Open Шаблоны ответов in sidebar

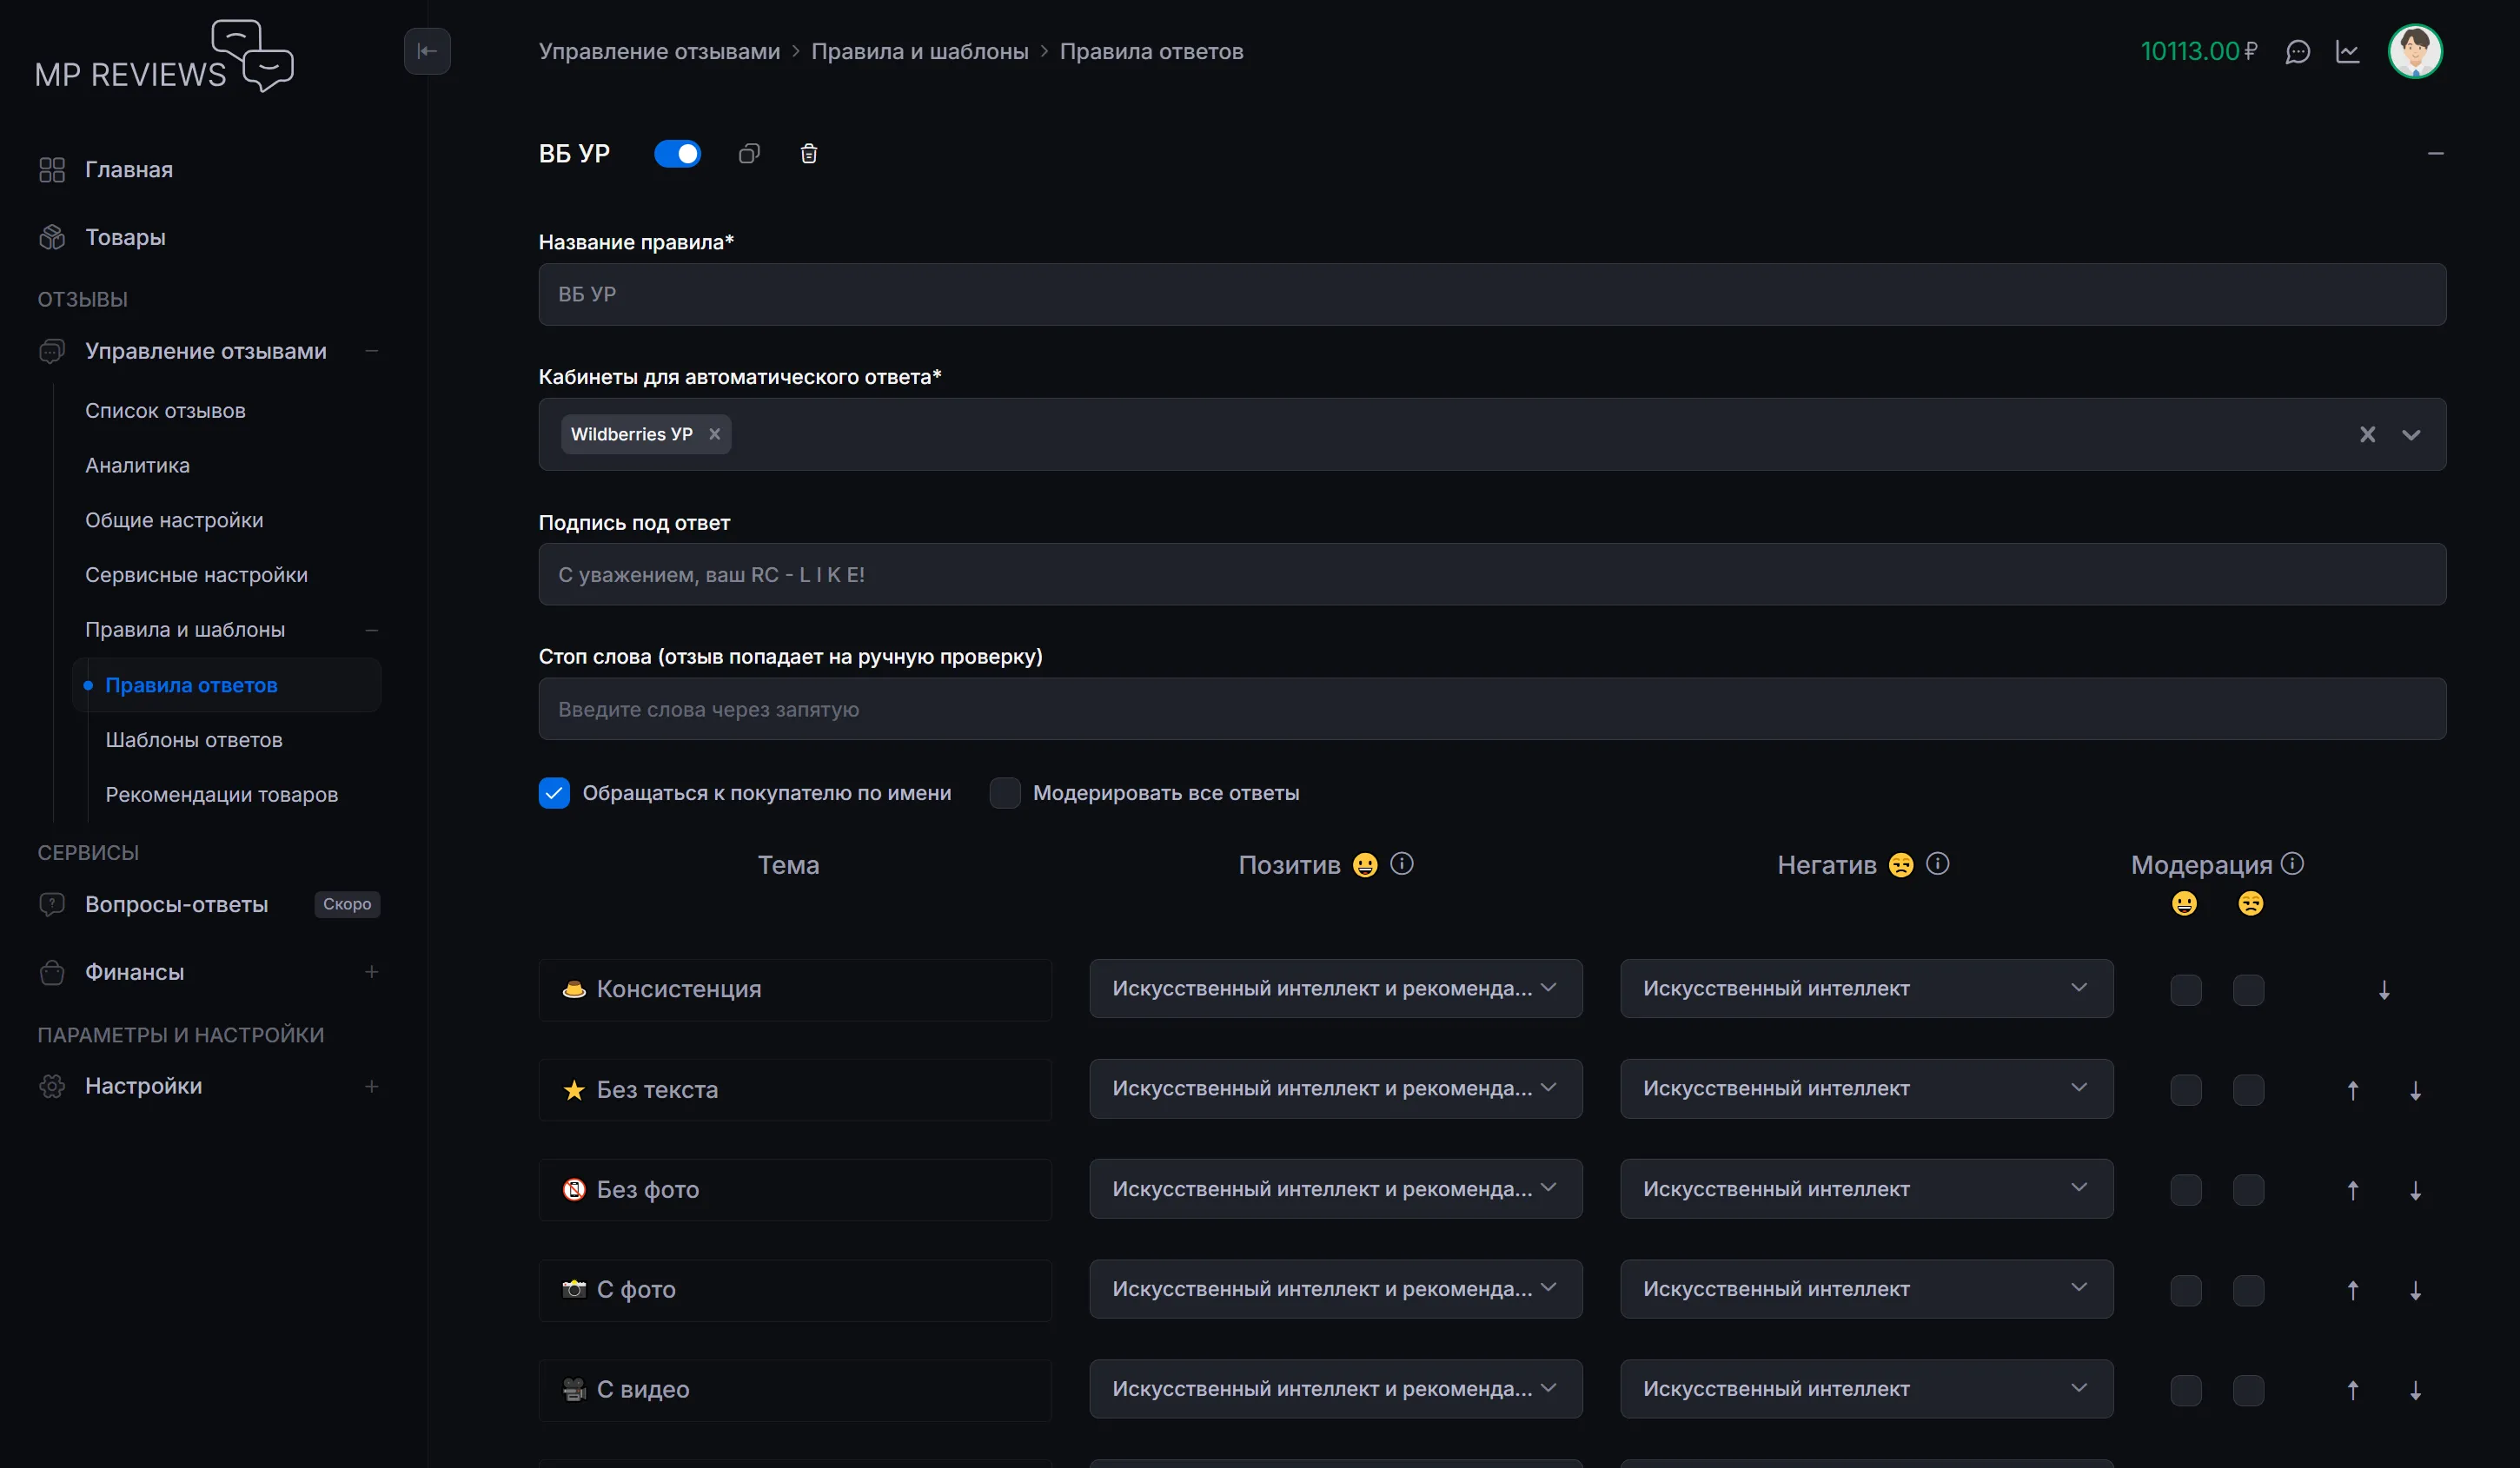point(194,739)
